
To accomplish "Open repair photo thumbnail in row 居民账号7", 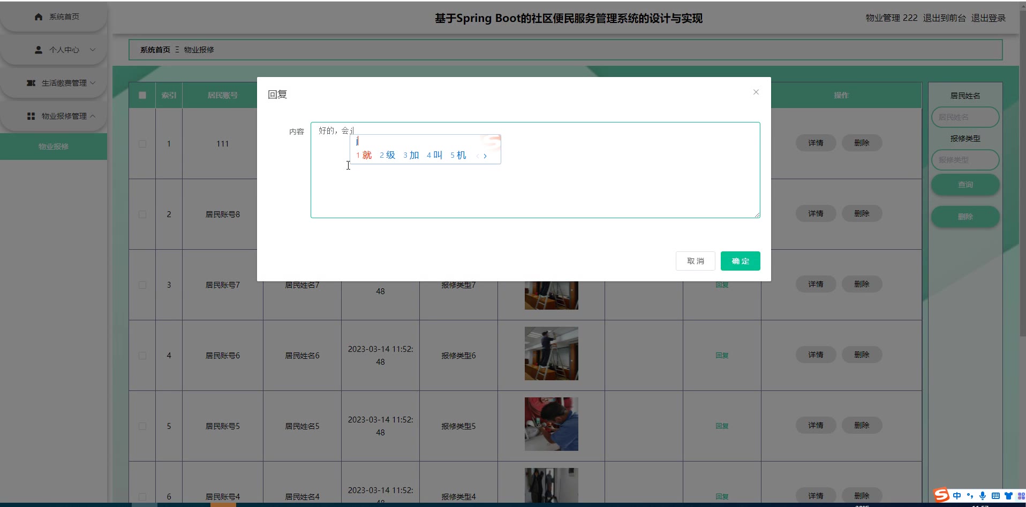I will tap(551, 295).
